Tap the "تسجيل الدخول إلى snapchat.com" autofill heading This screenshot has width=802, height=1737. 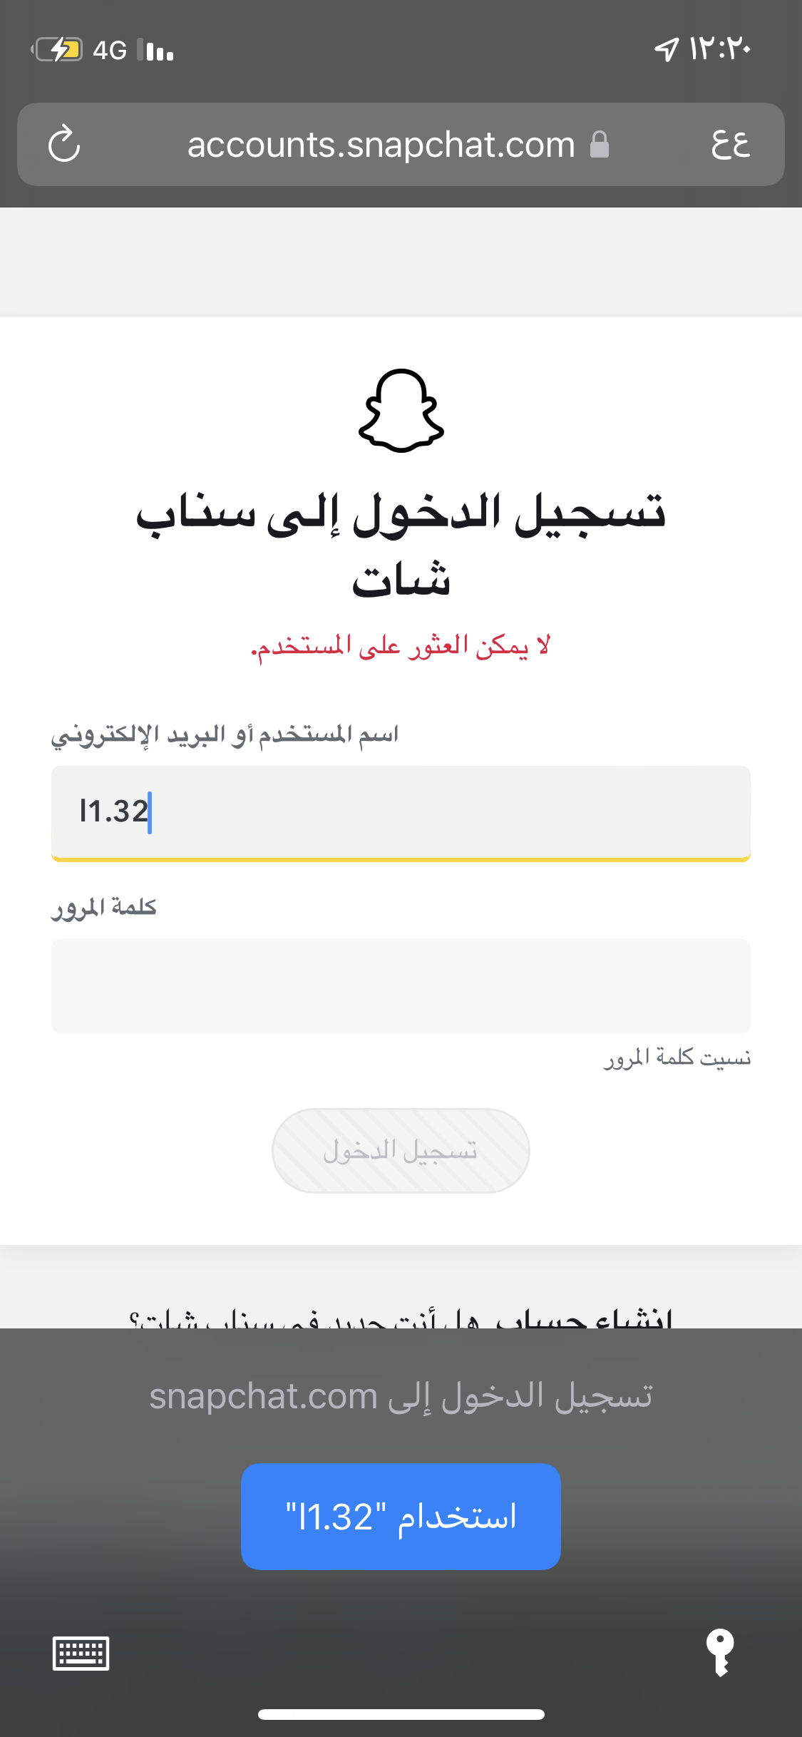(x=401, y=1395)
